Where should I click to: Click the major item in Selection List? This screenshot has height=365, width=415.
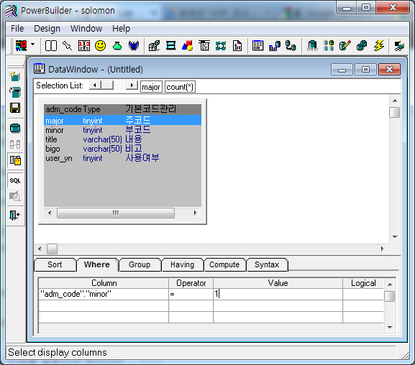pyautogui.click(x=151, y=87)
